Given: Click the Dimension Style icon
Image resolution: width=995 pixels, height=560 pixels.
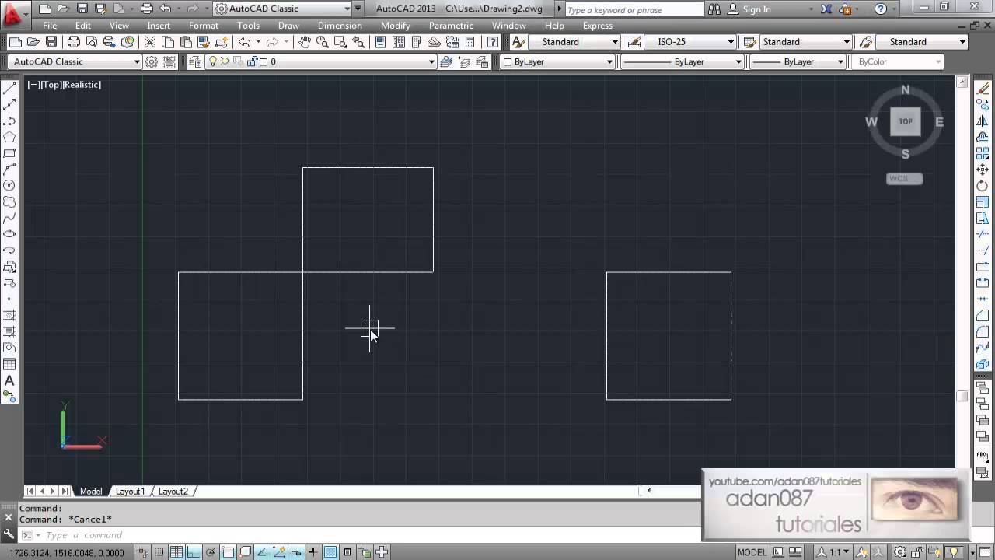Looking at the screenshot, I should point(634,42).
